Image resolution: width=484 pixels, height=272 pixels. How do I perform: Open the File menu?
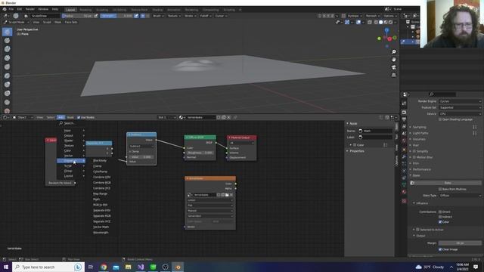pyautogui.click(x=11, y=9)
